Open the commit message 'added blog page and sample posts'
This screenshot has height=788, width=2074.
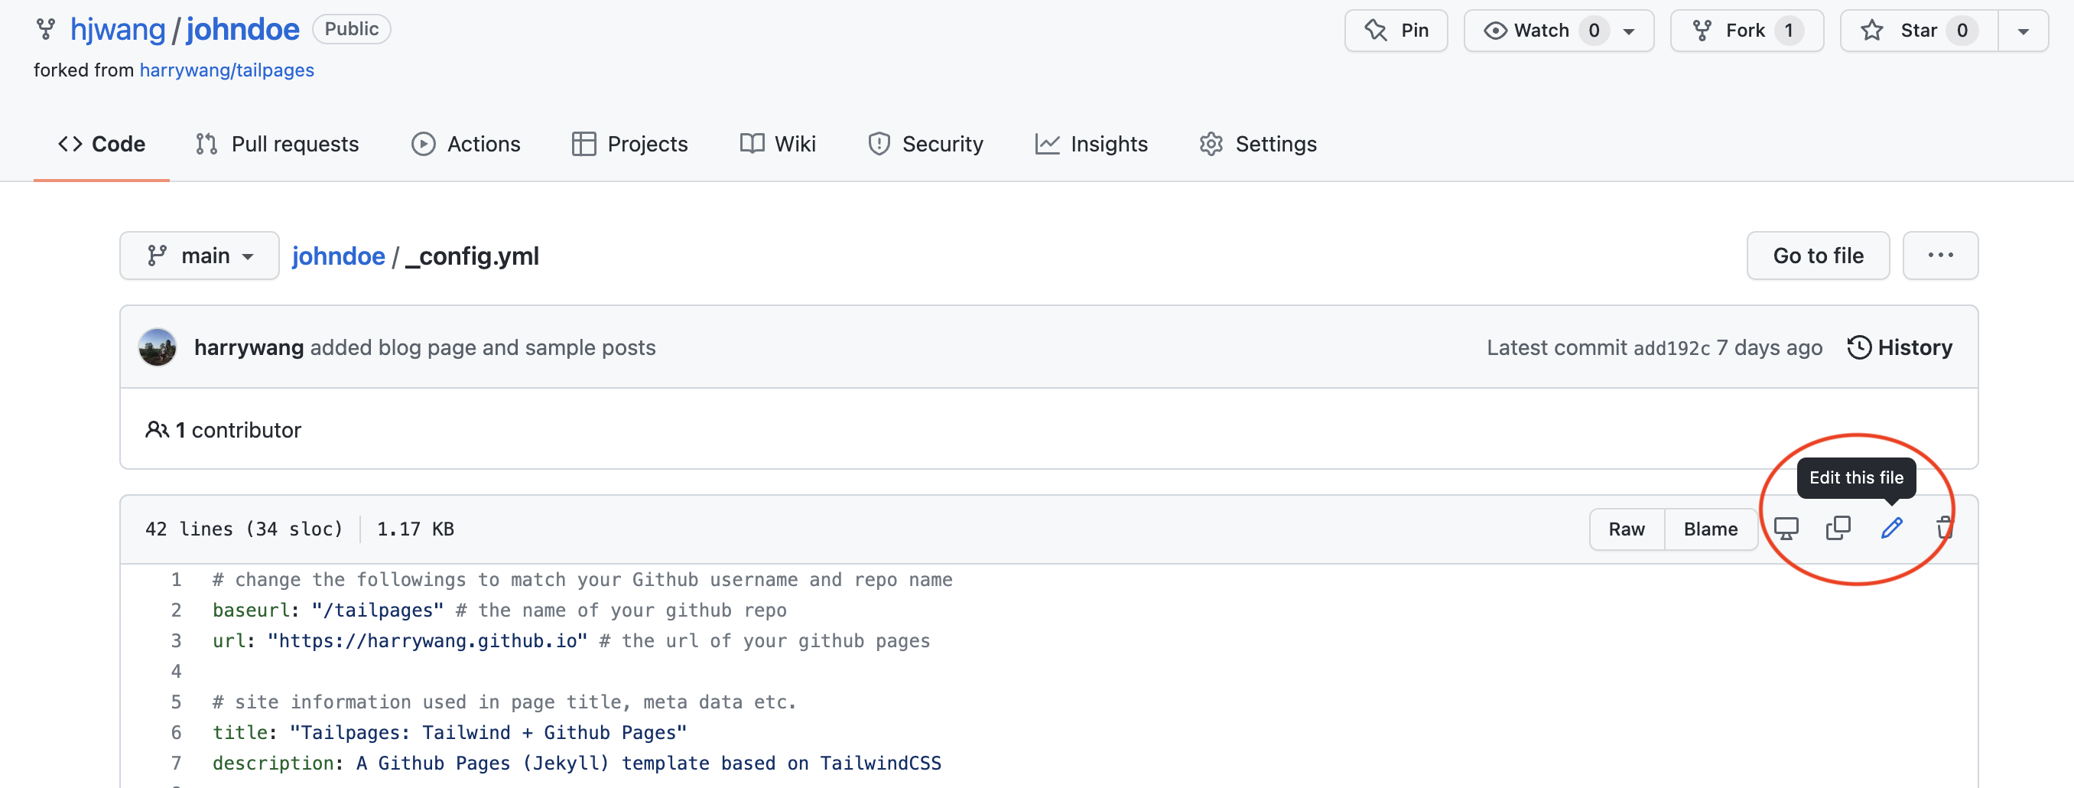point(483,347)
